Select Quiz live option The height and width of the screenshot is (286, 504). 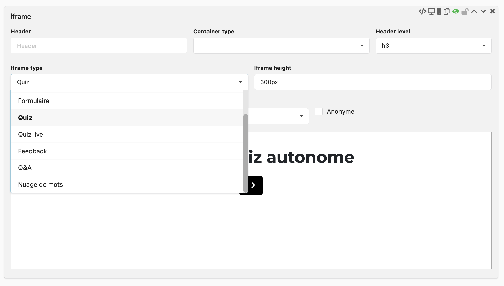coord(31,134)
